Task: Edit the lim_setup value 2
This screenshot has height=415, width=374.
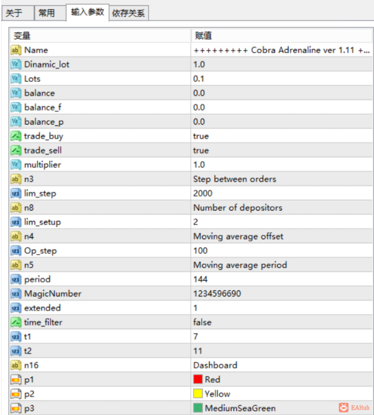Action: 282,222
